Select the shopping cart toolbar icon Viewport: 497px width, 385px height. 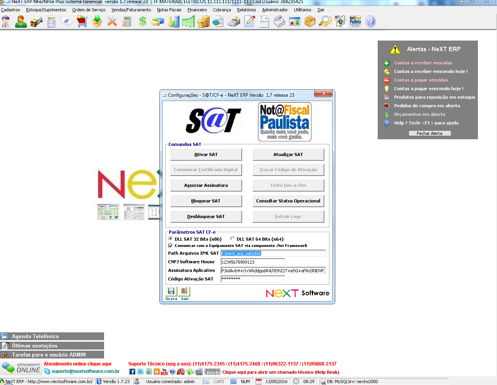[81, 21]
